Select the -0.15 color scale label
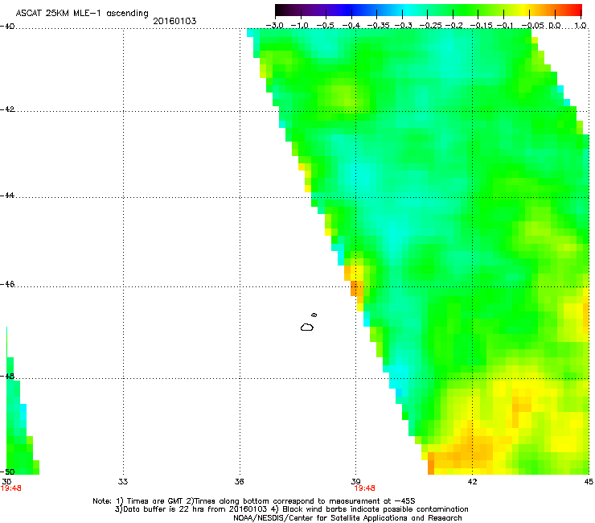 click(481, 25)
